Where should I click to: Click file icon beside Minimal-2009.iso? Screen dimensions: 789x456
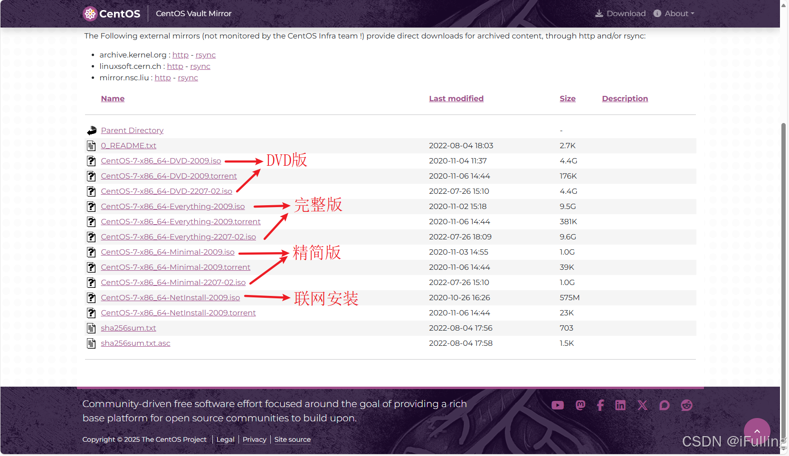(x=92, y=252)
